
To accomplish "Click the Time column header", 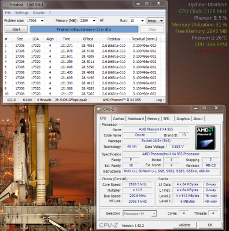I will [67, 39].
